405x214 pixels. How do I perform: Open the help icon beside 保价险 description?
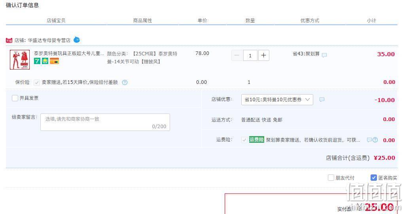tap(125, 82)
